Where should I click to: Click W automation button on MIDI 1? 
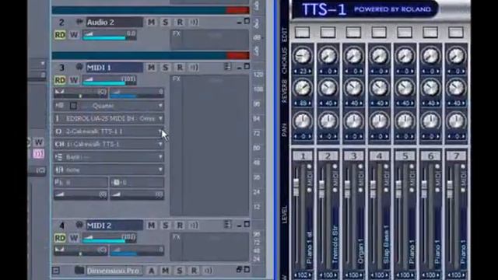(74, 80)
